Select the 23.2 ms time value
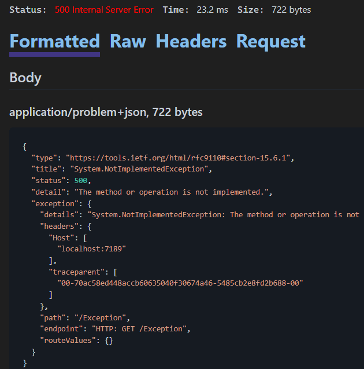364x369 pixels. pos(212,10)
